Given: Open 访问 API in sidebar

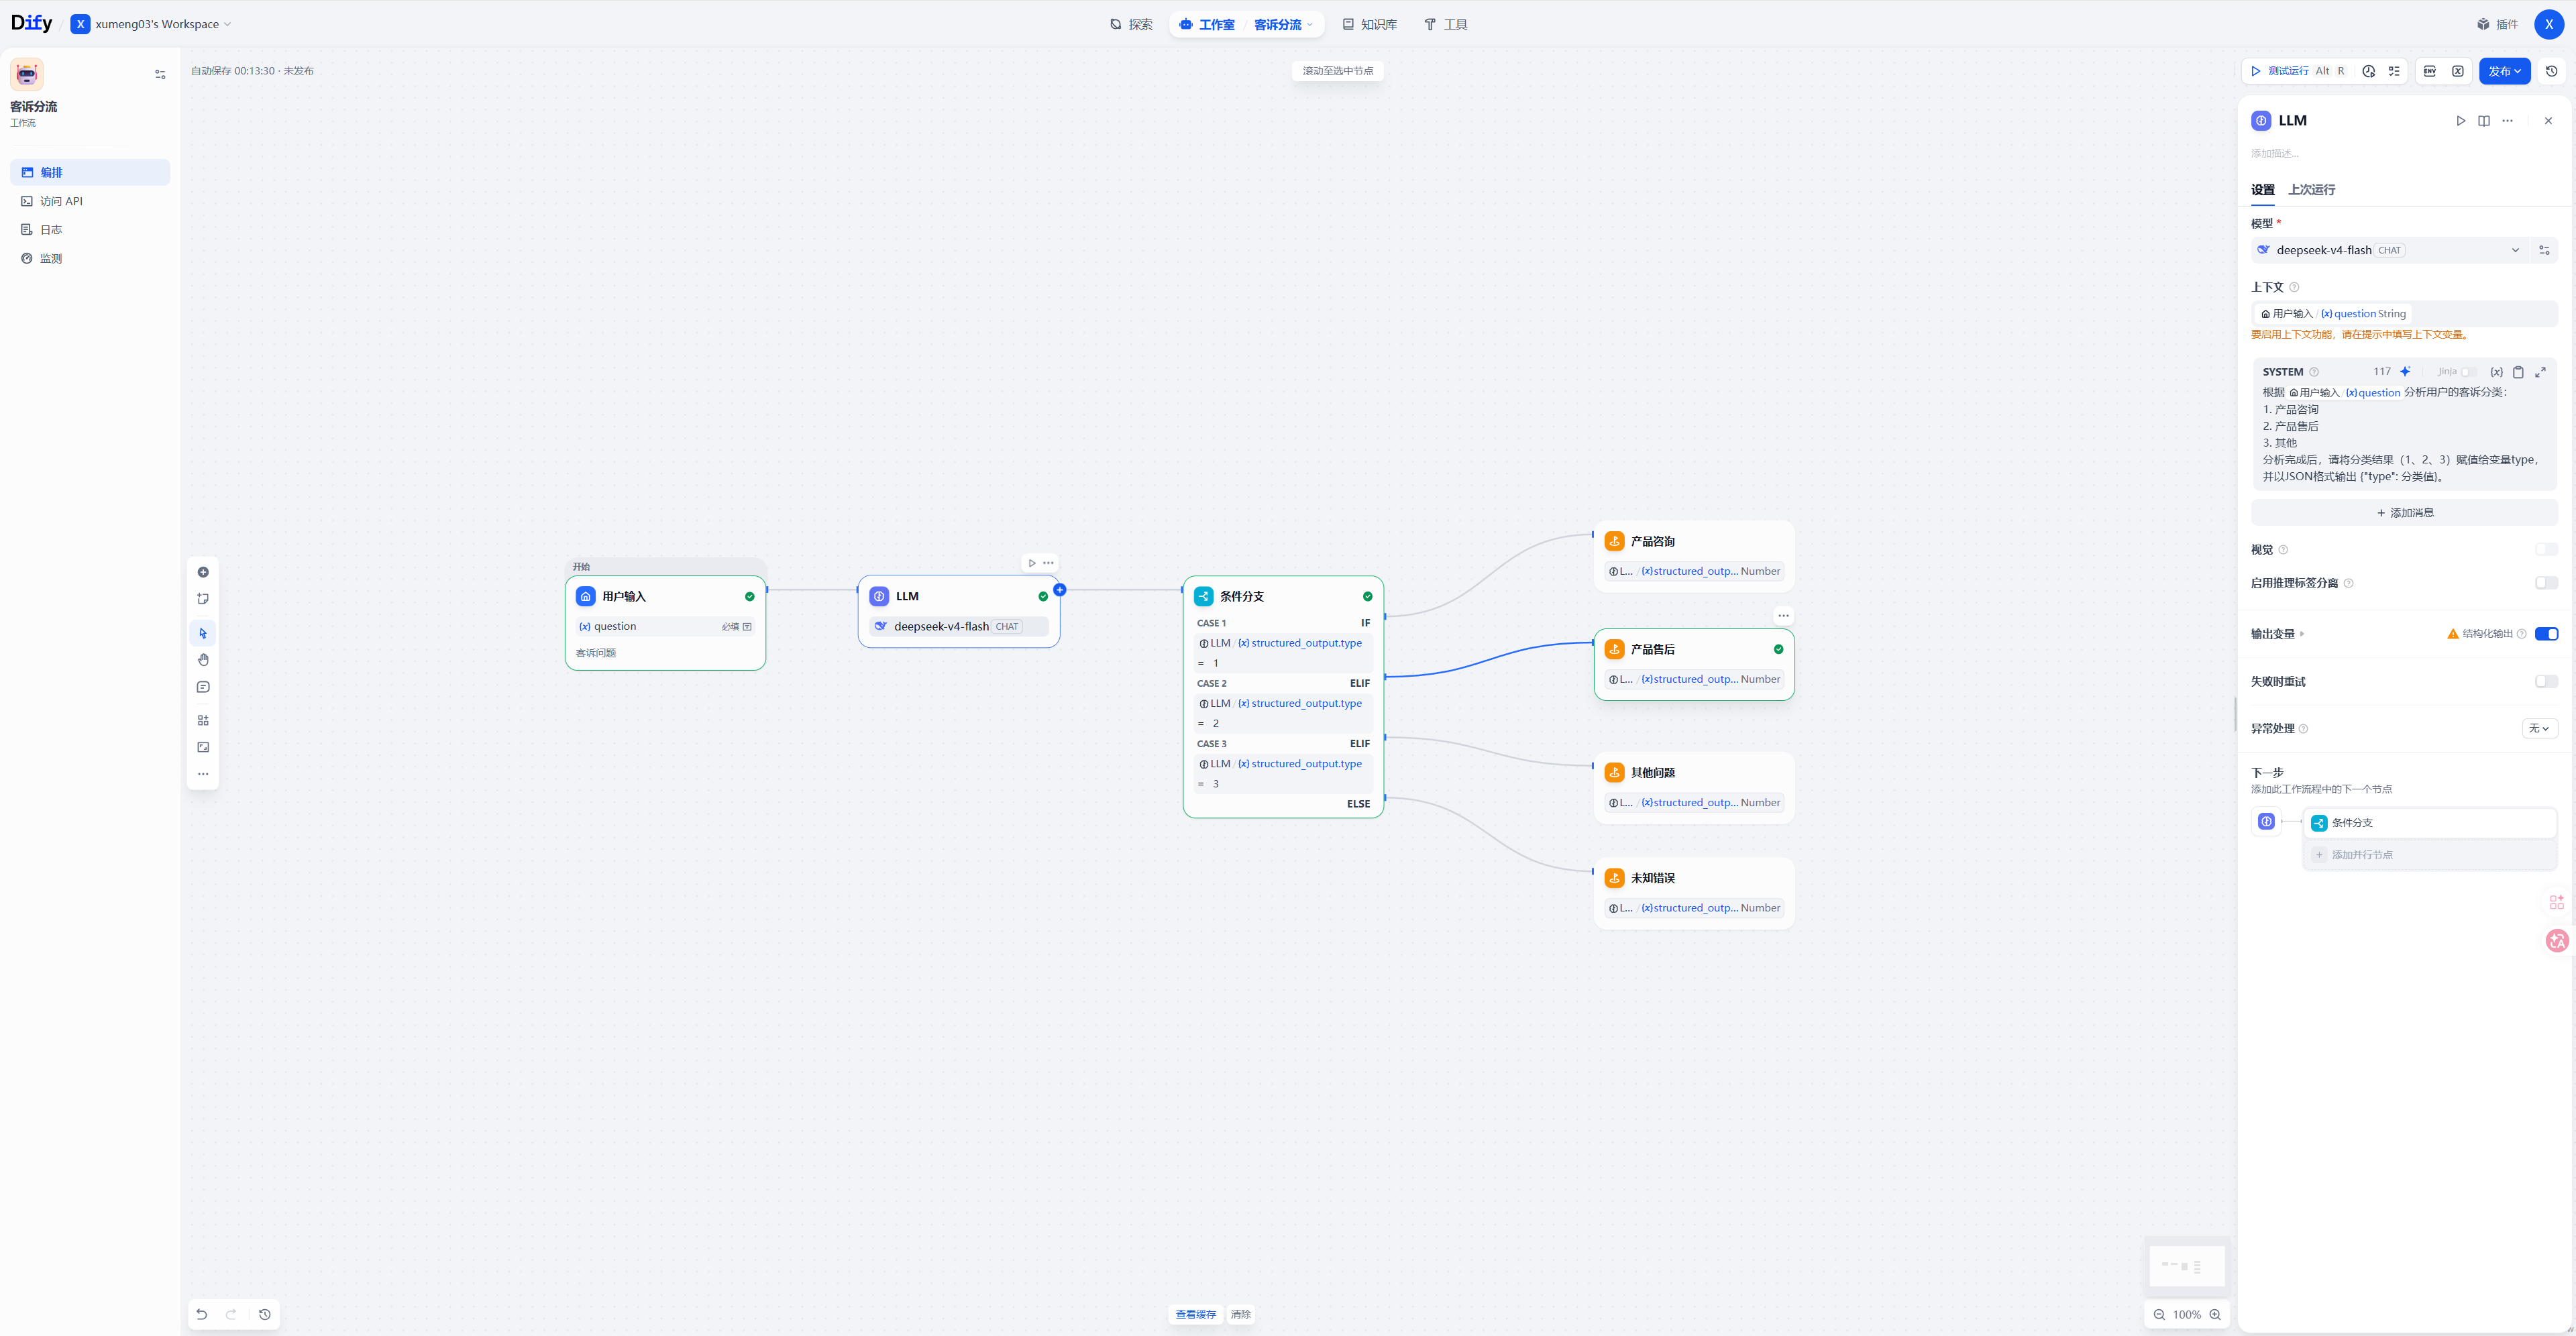Looking at the screenshot, I should click(x=90, y=201).
